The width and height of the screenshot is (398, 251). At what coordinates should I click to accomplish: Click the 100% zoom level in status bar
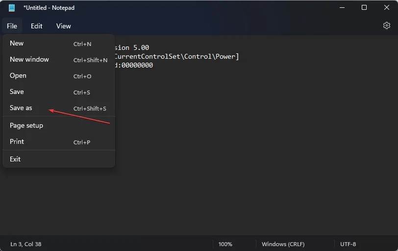tap(225, 244)
